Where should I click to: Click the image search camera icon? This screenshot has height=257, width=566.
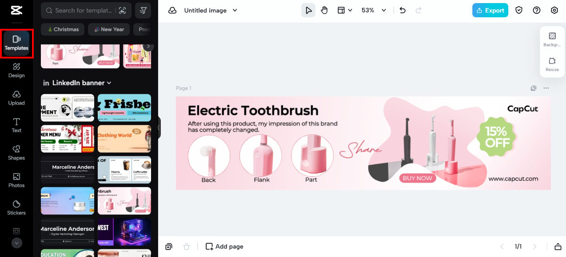pos(122,10)
